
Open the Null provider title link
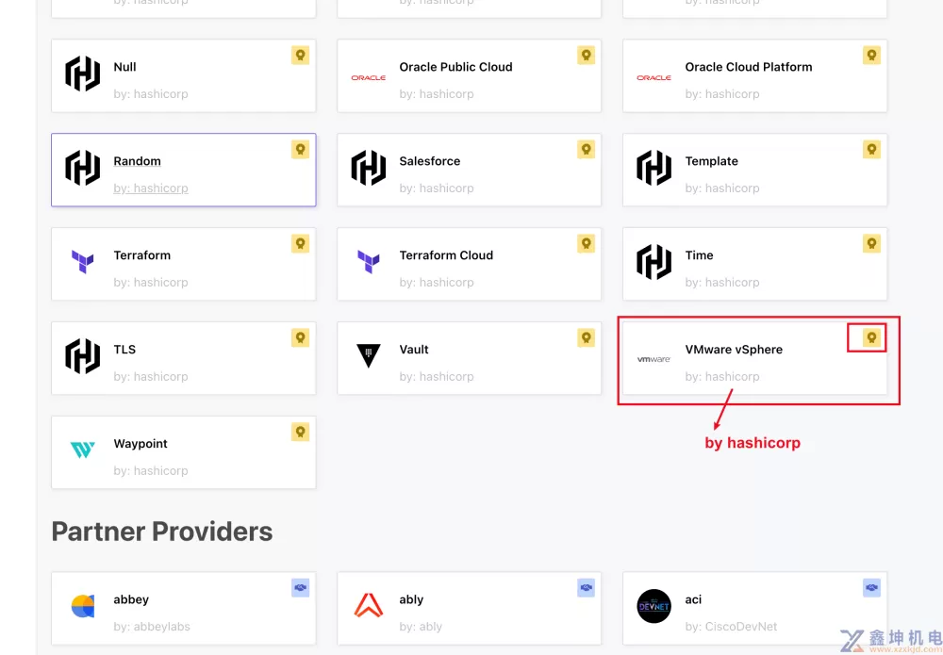pos(124,67)
